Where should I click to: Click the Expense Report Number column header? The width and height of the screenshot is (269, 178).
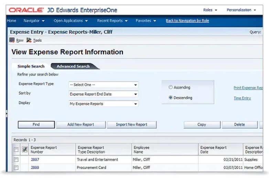coord(52,150)
